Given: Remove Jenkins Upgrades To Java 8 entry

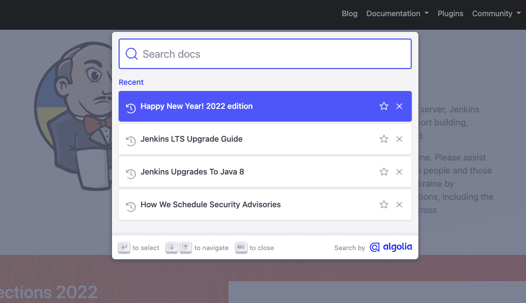Looking at the screenshot, I should [x=399, y=172].
